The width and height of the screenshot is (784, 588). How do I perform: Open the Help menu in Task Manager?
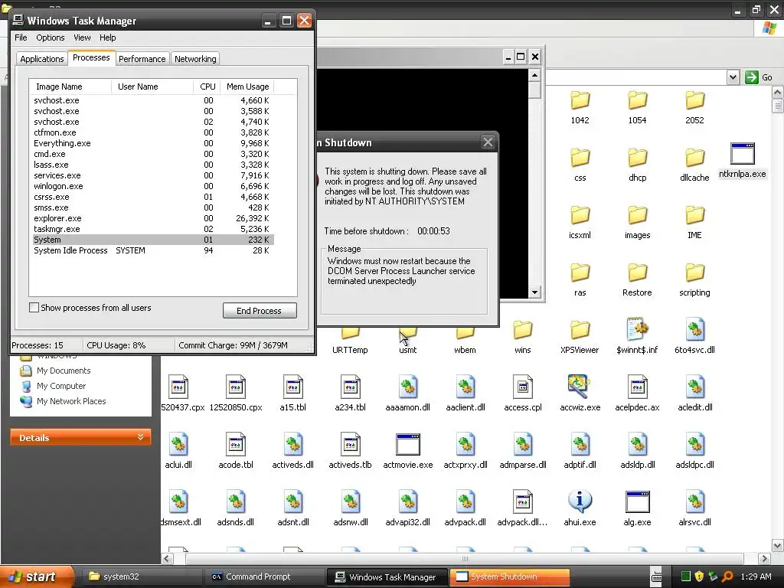tap(107, 38)
